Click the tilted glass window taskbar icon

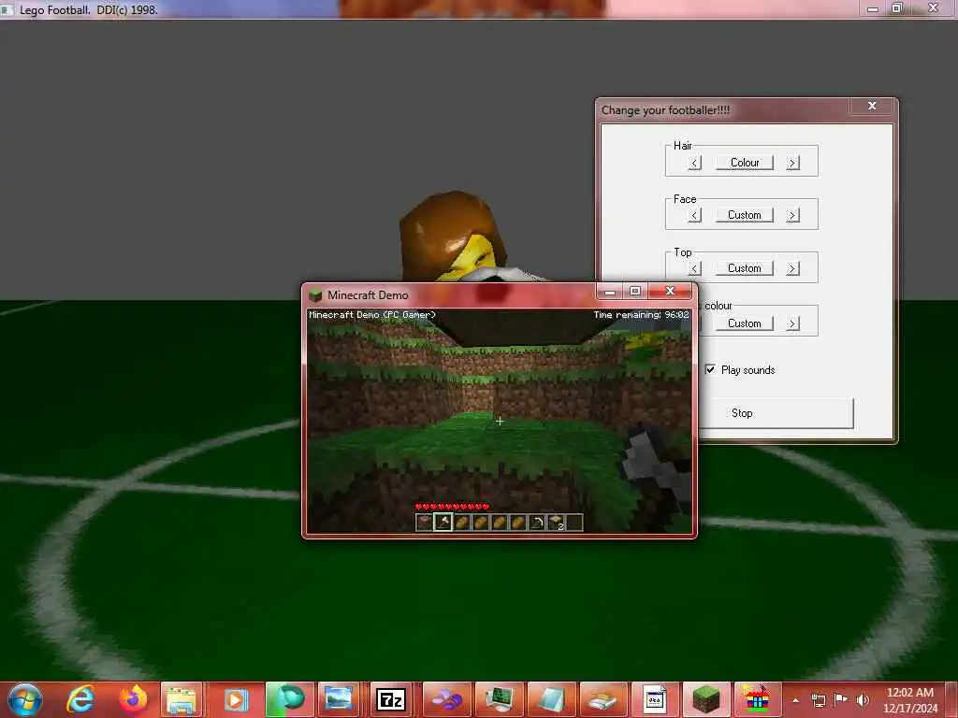click(551, 699)
